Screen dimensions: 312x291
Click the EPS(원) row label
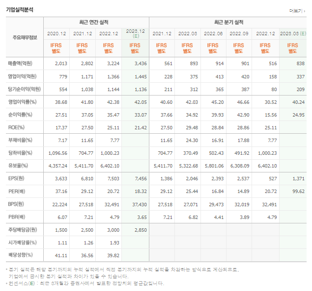(16, 178)
